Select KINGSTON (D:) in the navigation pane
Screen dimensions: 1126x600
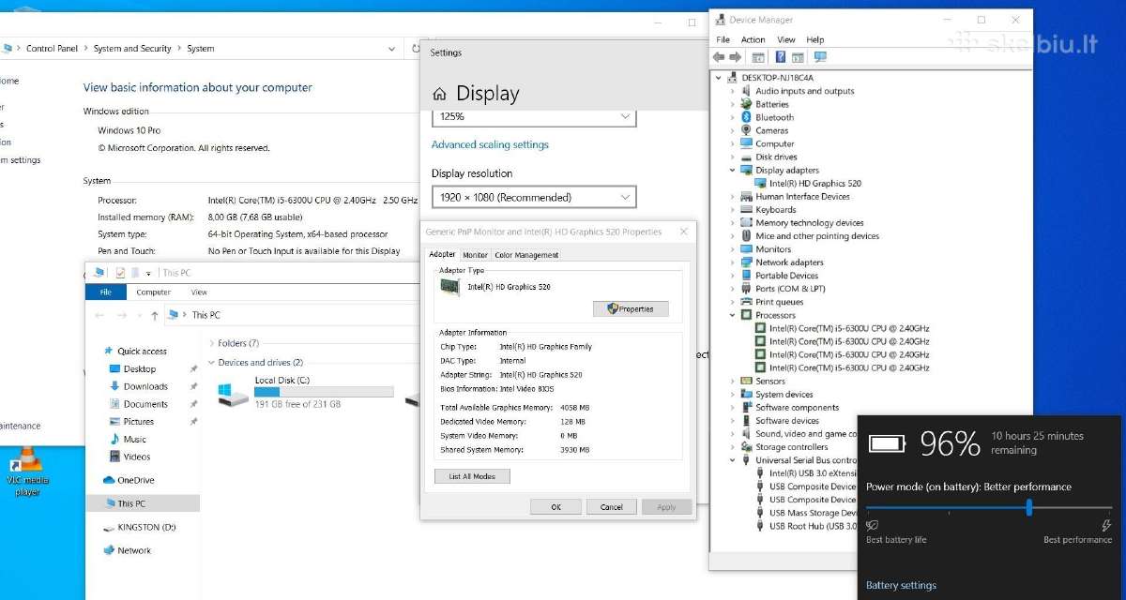[146, 528]
